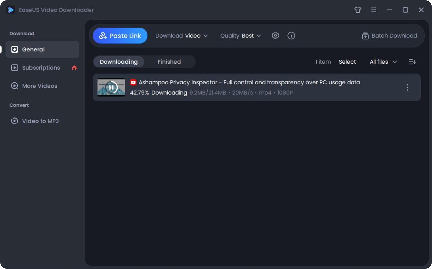Open the More Videos section
This screenshot has width=432, height=269.
click(x=39, y=86)
